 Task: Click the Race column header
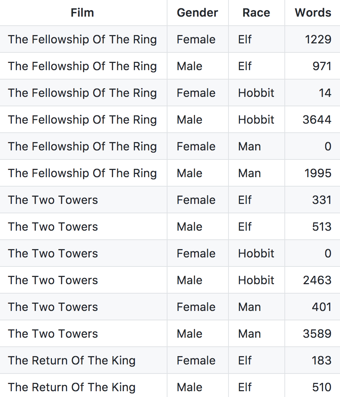256,13
